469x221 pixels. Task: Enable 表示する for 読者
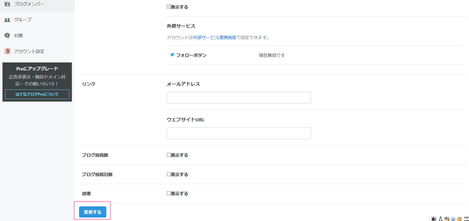click(169, 193)
